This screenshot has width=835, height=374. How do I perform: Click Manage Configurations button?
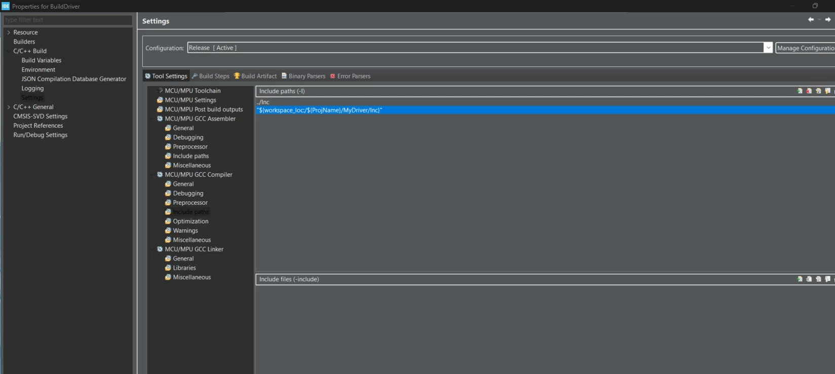pyautogui.click(x=805, y=48)
